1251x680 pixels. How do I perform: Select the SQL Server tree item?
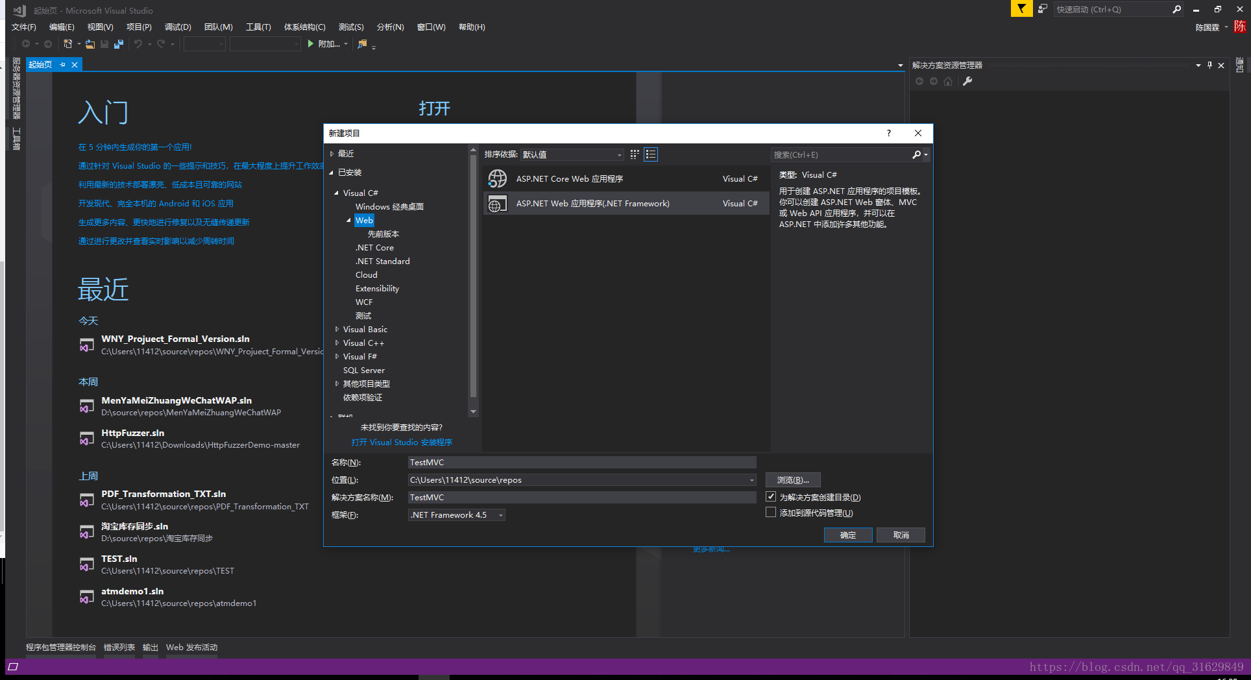click(x=363, y=370)
